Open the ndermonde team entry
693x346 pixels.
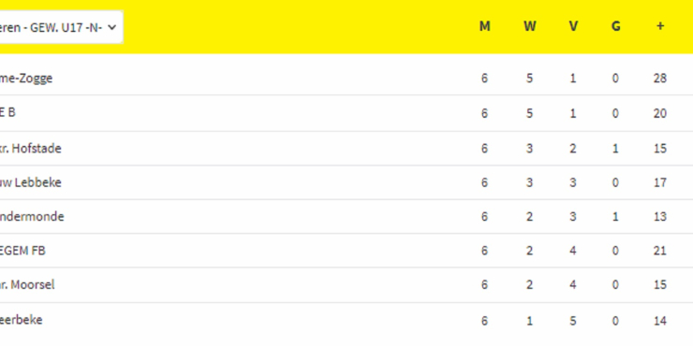point(32,217)
